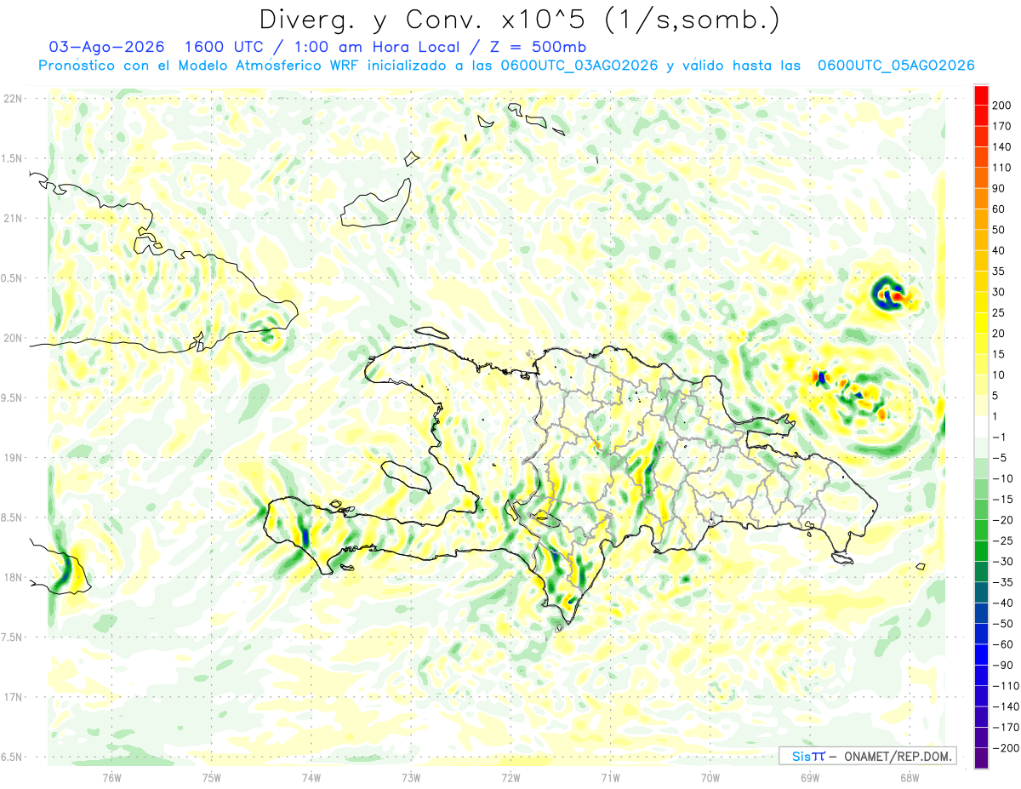Viewport: 1021px width, 789px height.
Task: Click the '74W' longitude label
Action: (311, 778)
